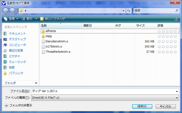Click the 193 KB size cell
Image resolution: width=182 pixels, height=113 pixels.
(x=149, y=46)
